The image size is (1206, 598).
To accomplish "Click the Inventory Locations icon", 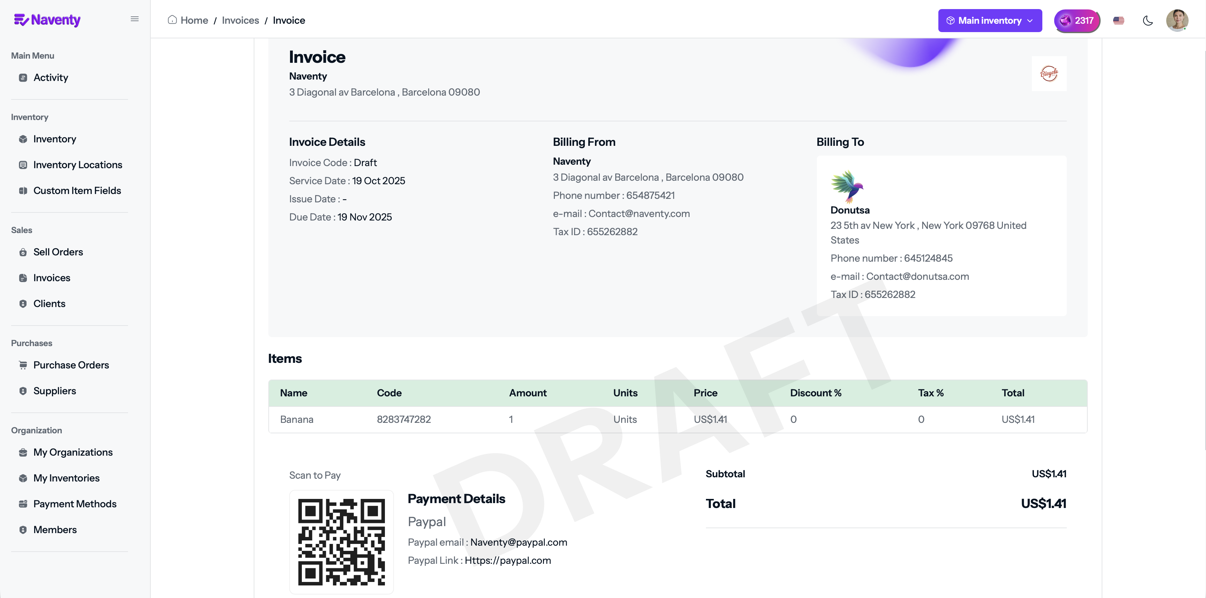I will (23, 165).
